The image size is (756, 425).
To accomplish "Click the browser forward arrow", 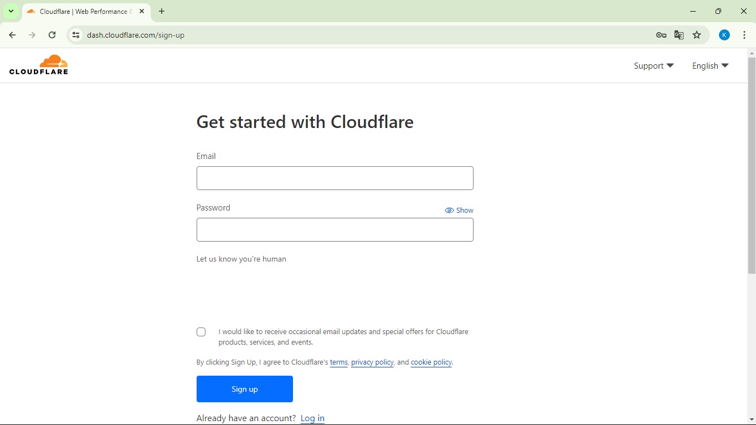I will (32, 35).
